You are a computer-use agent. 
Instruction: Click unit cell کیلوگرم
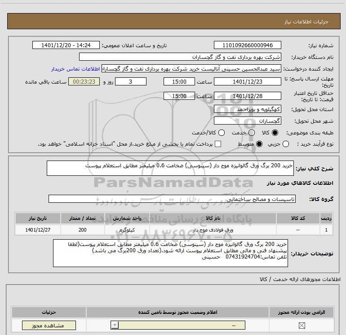pos(127,230)
